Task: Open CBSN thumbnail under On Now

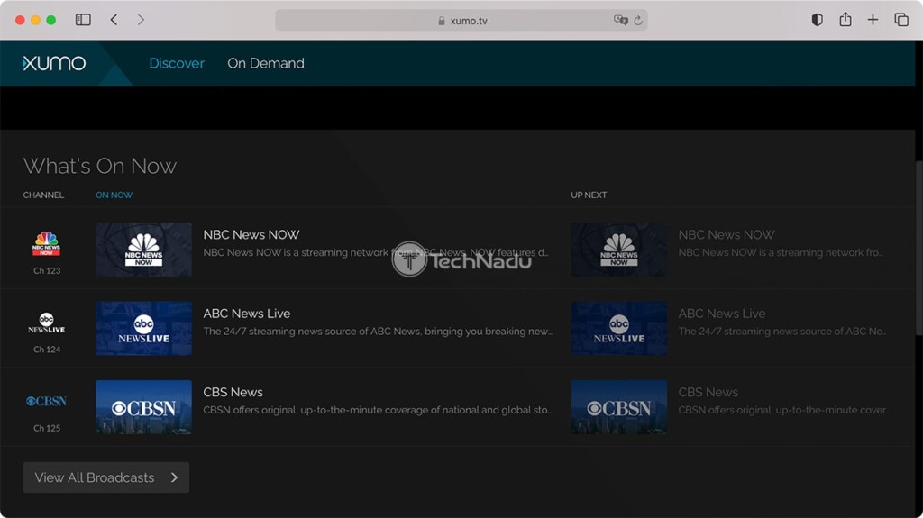Action: click(143, 407)
